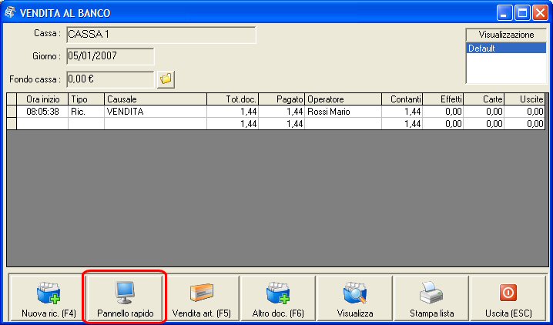Click the Uscita (ESC) power button

click(x=508, y=298)
